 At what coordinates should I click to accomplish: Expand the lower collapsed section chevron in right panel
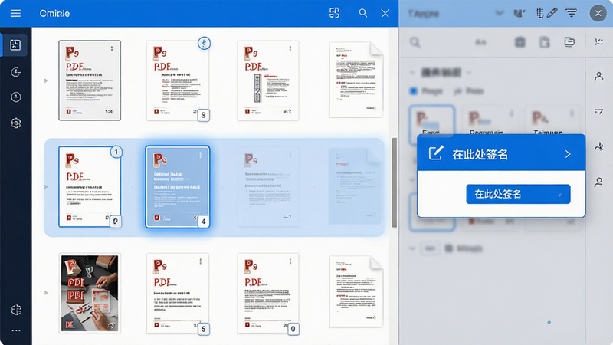click(x=412, y=248)
